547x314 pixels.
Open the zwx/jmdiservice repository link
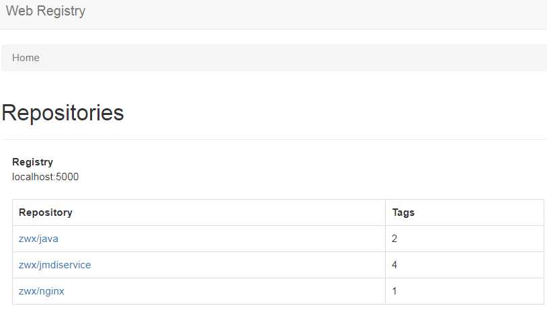(x=55, y=265)
